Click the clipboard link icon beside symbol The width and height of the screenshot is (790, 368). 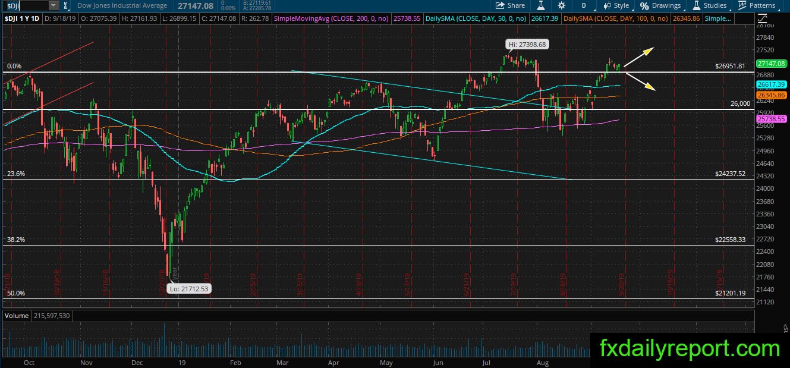point(67,5)
